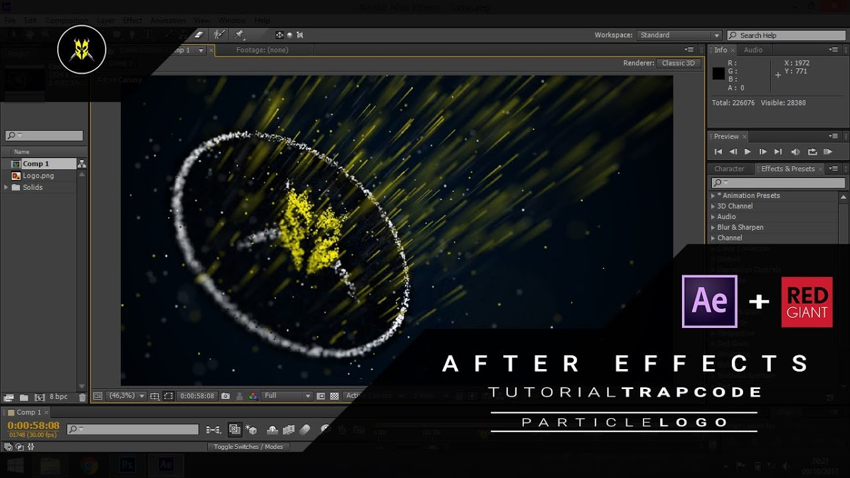Toggle Loop option in Preview panel

(811, 152)
